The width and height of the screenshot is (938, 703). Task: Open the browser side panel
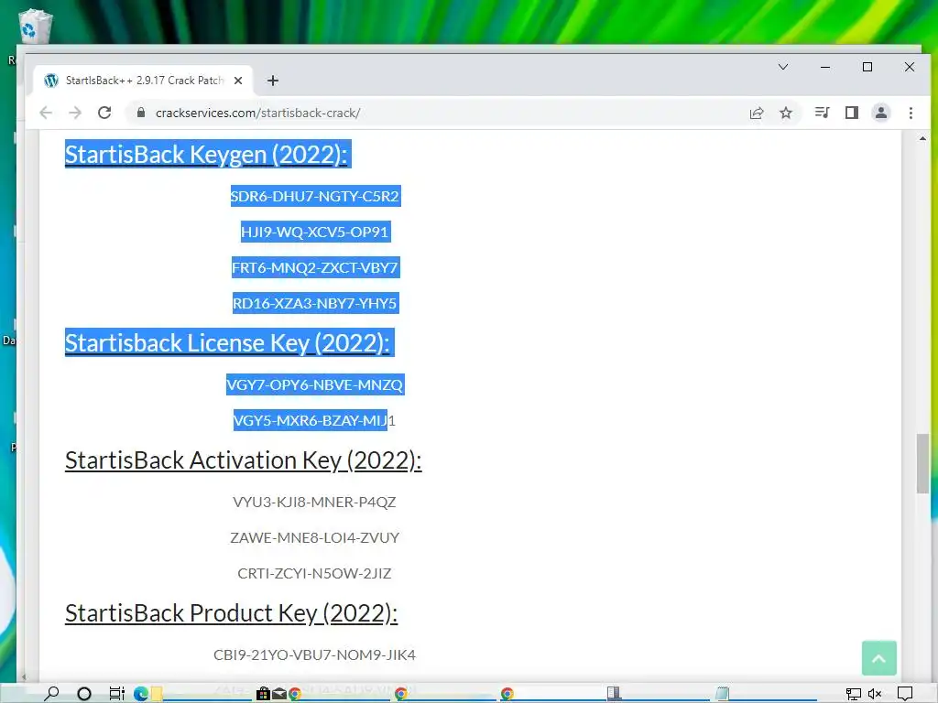coord(852,113)
